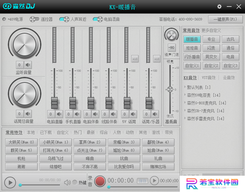Image resolution: width=245 pixels, height=192 pixels.
Task: Click the recording playback progress slider
Action: point(142,187)
